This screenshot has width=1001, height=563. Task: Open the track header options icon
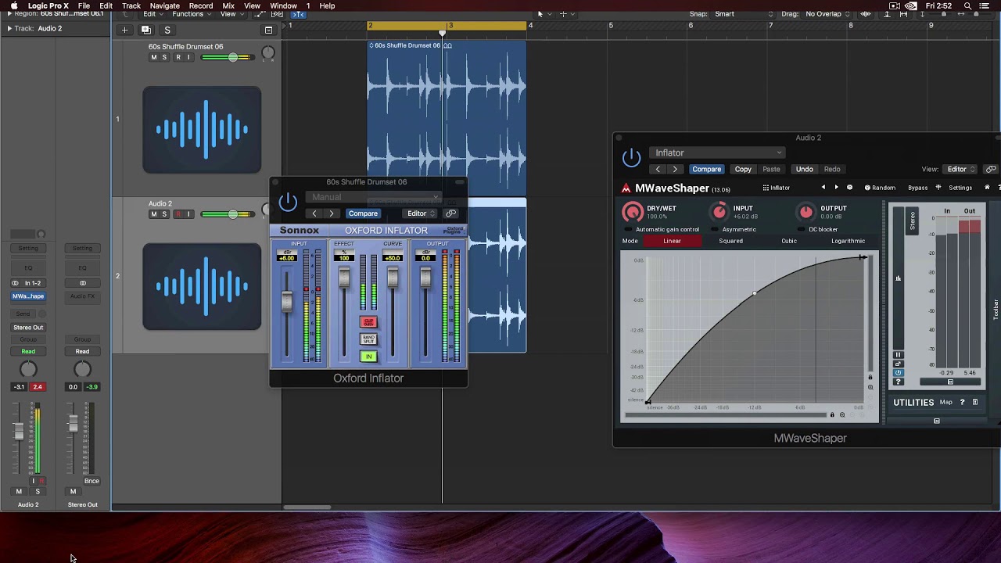pos(268,30)
